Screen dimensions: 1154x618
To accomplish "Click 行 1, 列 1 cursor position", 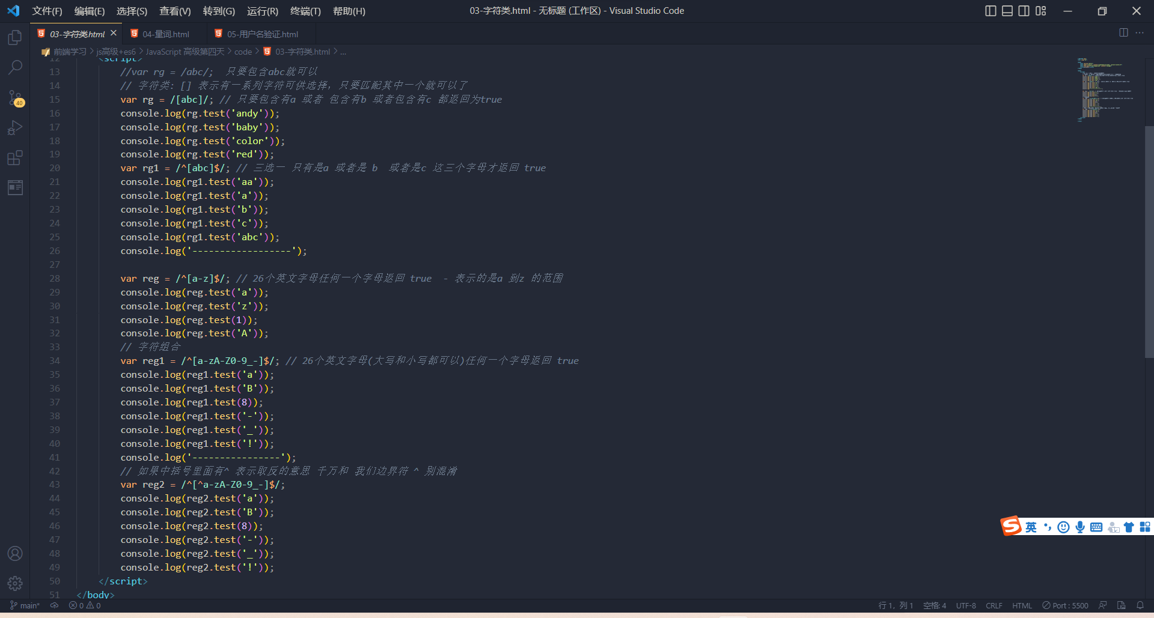I will [896, 605].
